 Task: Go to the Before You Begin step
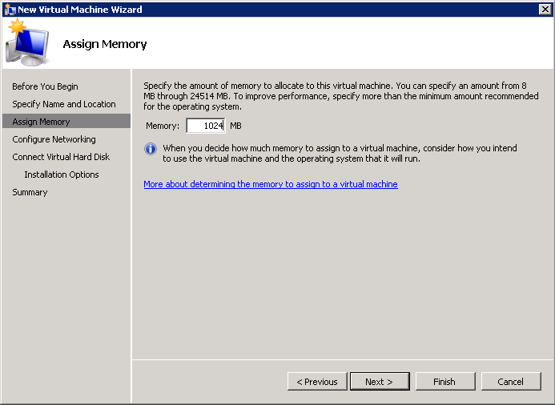[x=45, y=86]
